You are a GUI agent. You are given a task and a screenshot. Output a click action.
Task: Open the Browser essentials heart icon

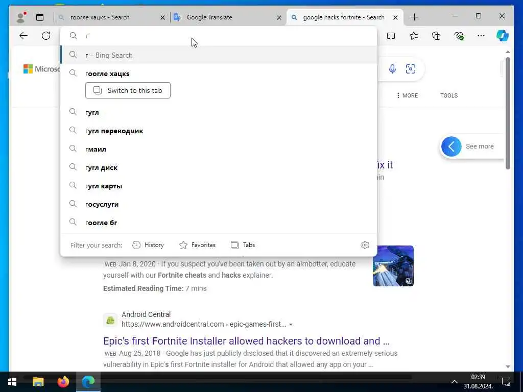pyautogui.click(x=459, y=36)
